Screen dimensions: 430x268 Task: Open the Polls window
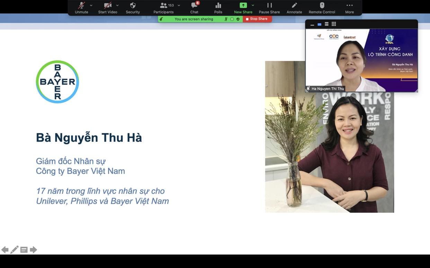[x=218, y=8]
